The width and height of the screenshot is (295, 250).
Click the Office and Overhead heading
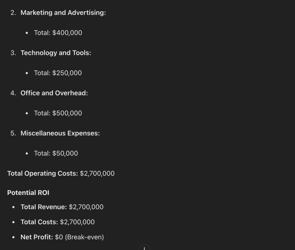click(x=54, y=93)
